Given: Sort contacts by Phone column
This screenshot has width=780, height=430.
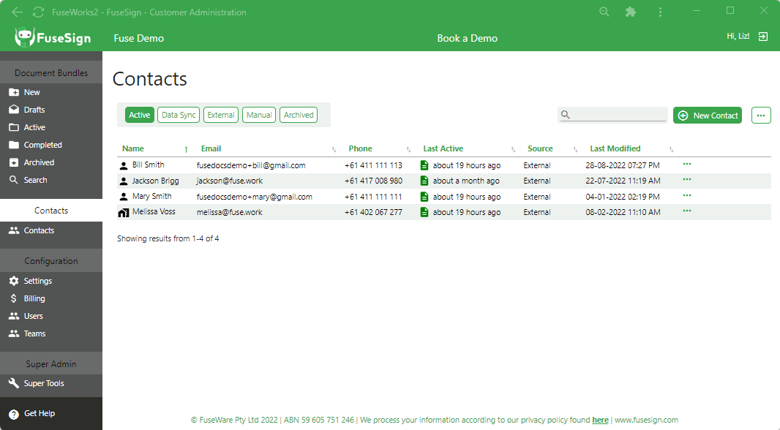Looking at the screenshot, I should coord(360,148).
